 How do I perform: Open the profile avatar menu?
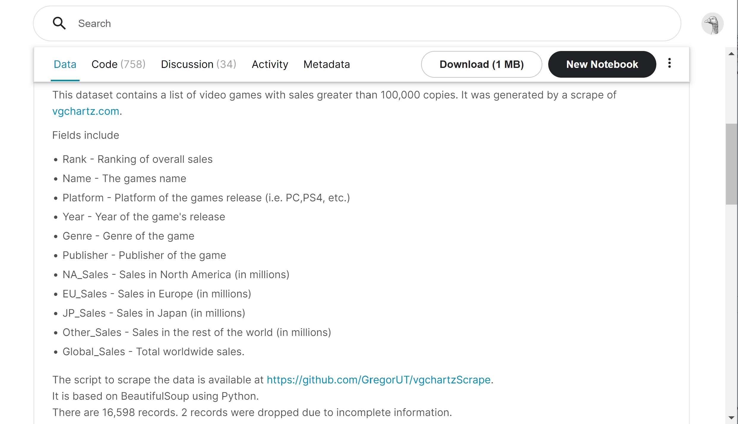pyautogui.click(x=712, y=23)
